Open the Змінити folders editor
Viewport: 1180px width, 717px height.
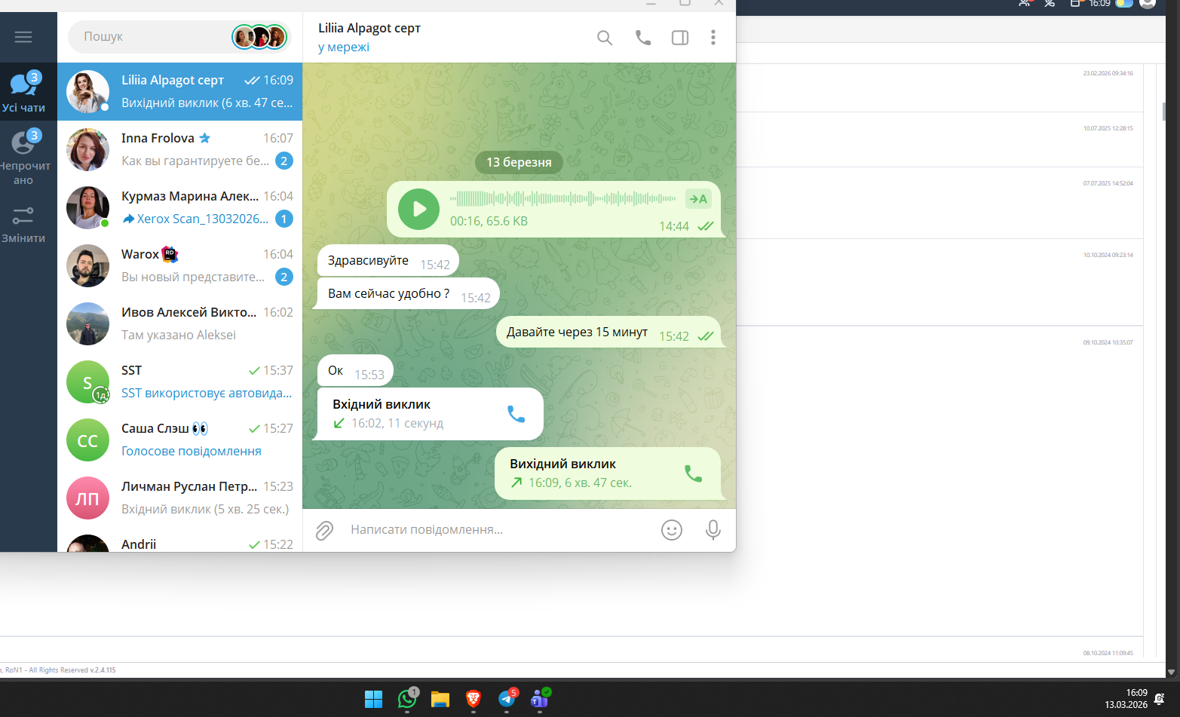(23, 225)
